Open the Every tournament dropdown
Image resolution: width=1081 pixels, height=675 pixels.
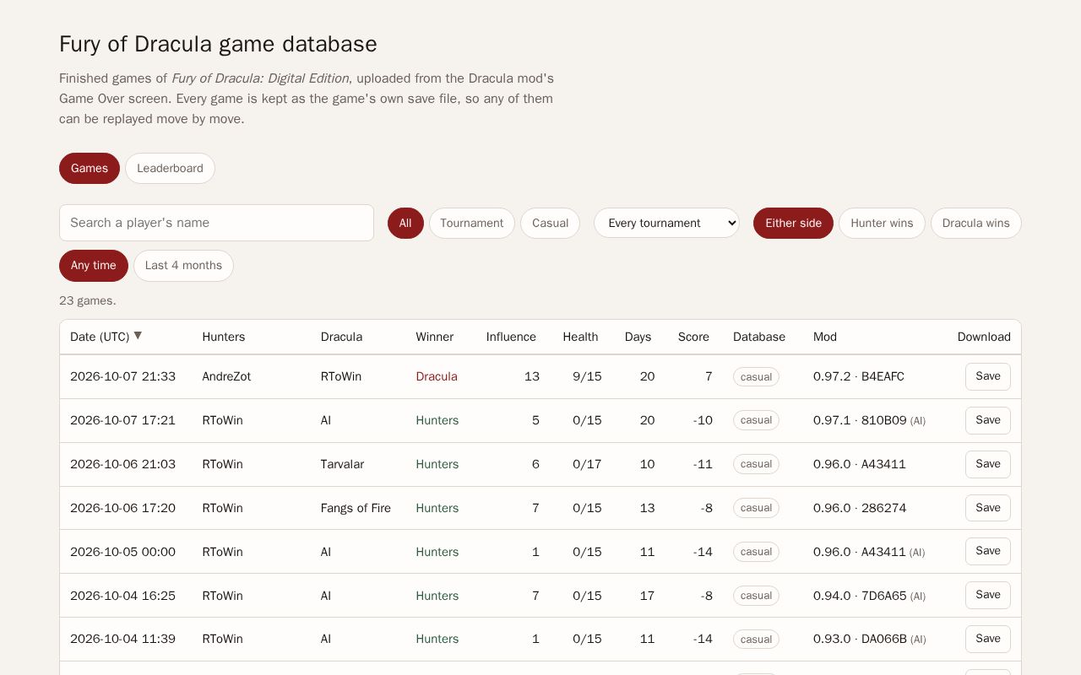666,223
